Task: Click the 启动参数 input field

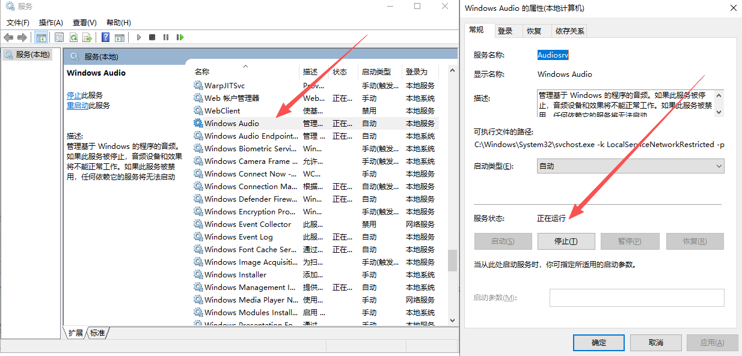Action: [637, 298]
